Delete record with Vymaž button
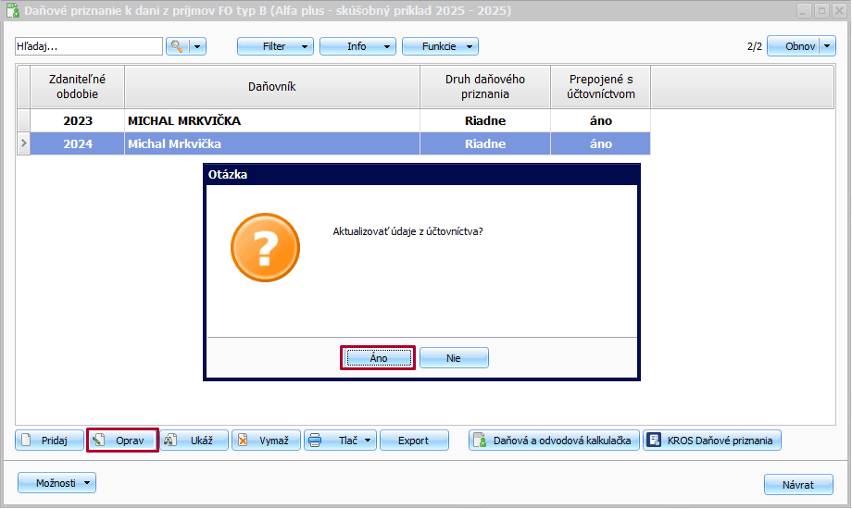The height and width of the screenshot is (509, 852). point(266,441)
